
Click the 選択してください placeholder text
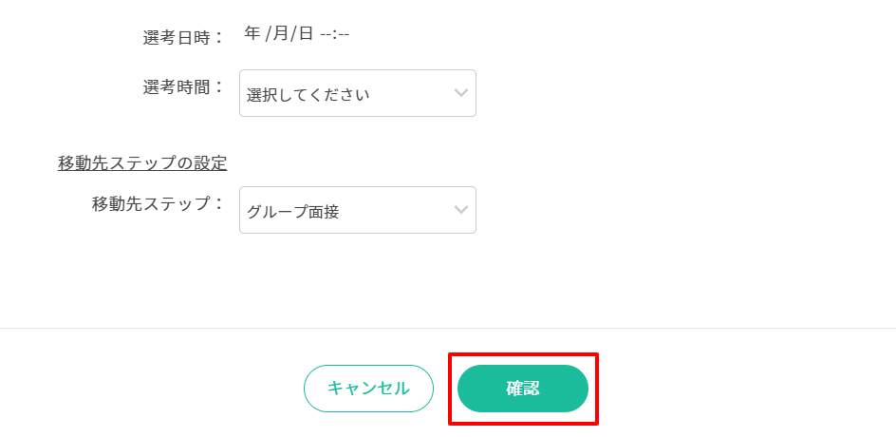point(308,95)
